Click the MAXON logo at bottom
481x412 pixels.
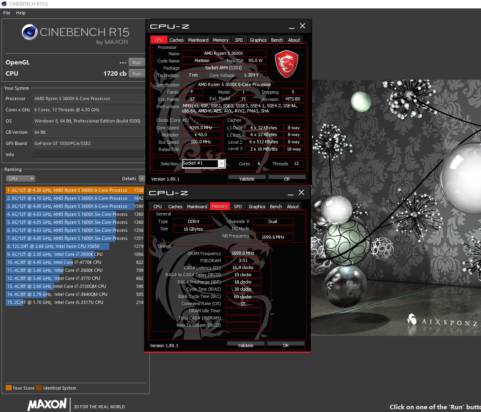47,404
